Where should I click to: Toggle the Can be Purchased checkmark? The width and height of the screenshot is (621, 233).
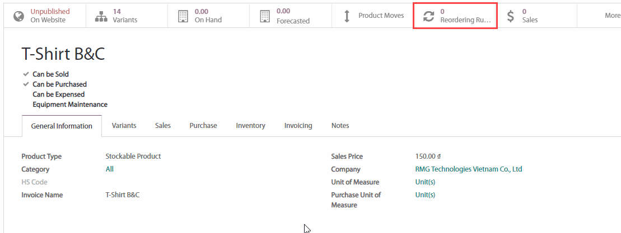[x=26, y=84]
